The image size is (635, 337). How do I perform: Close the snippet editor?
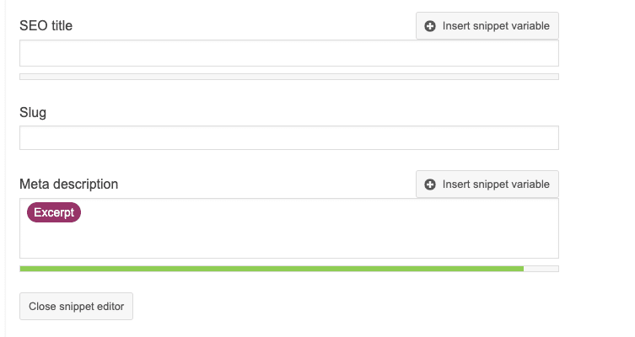(76, 307)
